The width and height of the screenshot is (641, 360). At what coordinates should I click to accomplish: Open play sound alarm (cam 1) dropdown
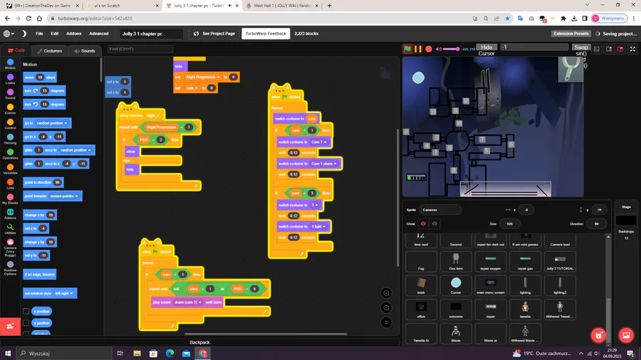188,302
